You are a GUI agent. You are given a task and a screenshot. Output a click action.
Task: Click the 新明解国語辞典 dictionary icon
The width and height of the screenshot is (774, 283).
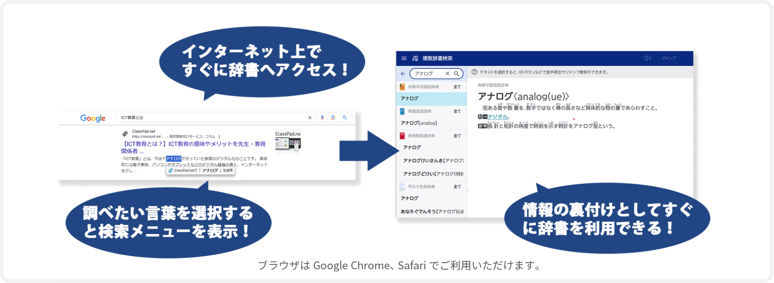[x=402, y=136]
